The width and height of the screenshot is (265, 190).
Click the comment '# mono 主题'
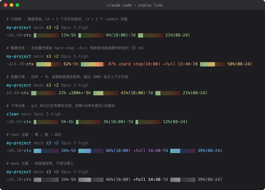point(40,163)
